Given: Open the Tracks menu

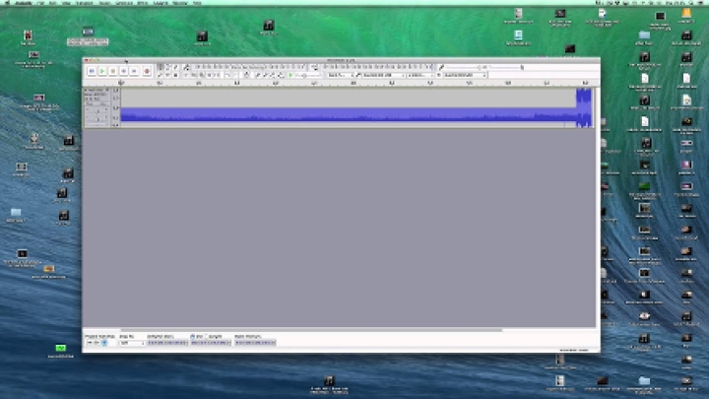Looking at the screenshot, I should point(105,3).
